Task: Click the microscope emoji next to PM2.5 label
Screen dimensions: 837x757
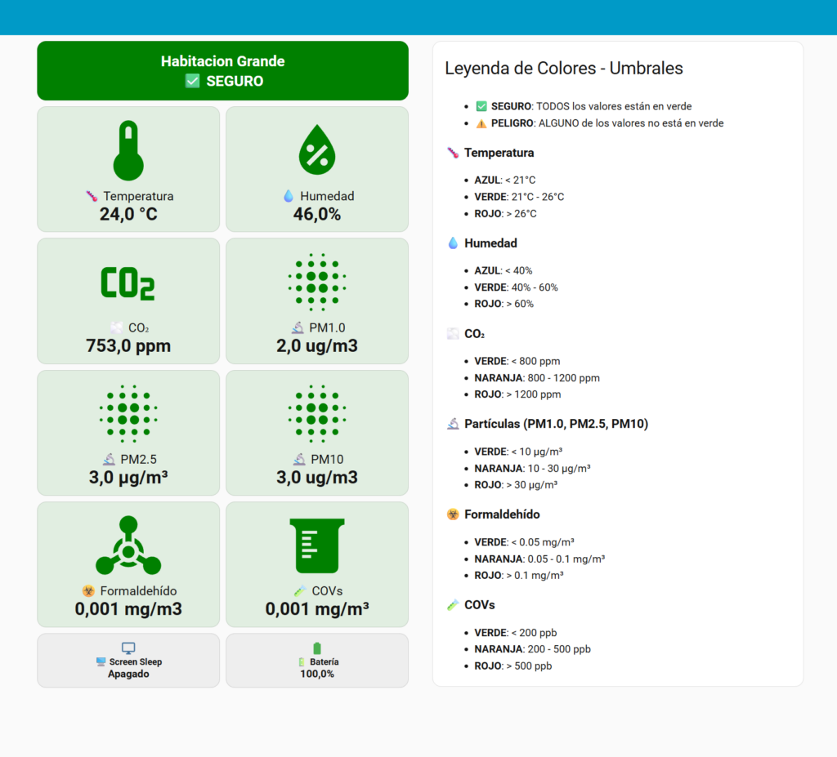Action: tap(109, 459)
